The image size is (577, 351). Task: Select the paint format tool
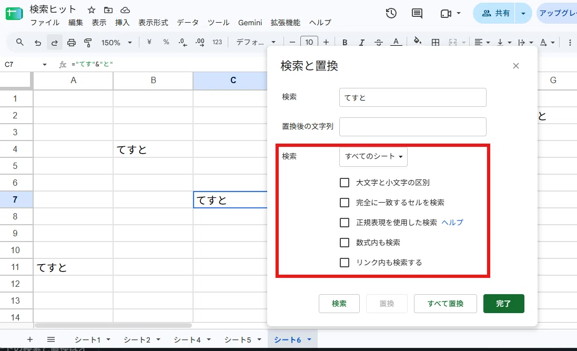(x=88, y=43)
